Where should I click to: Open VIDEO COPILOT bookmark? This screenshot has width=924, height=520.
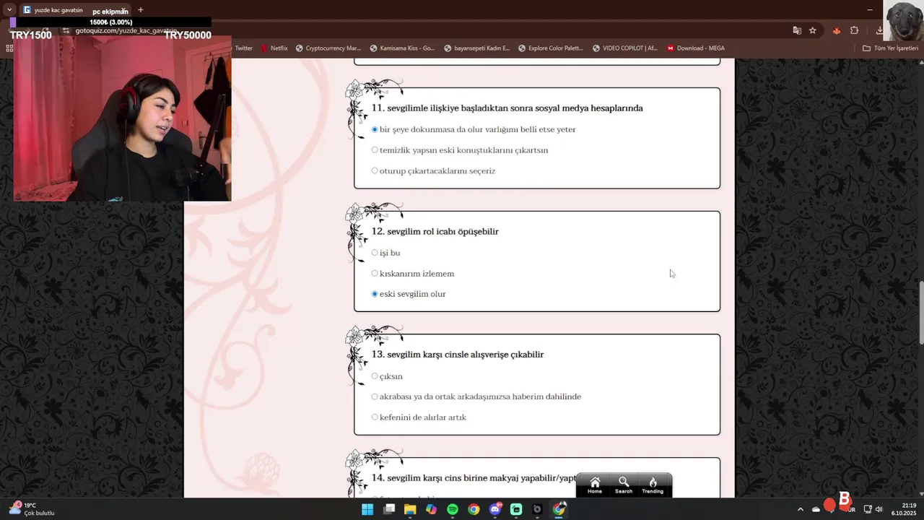(x=624, y=48)
